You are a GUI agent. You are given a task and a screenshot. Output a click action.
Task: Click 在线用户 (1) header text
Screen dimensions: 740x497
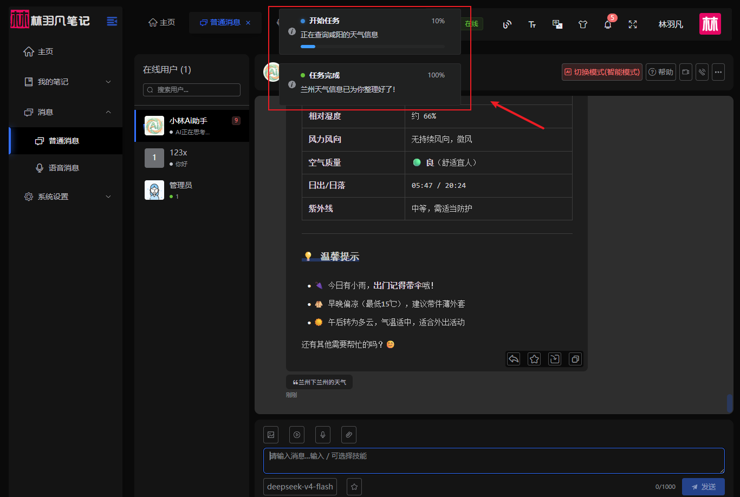(x=167, y=69)
